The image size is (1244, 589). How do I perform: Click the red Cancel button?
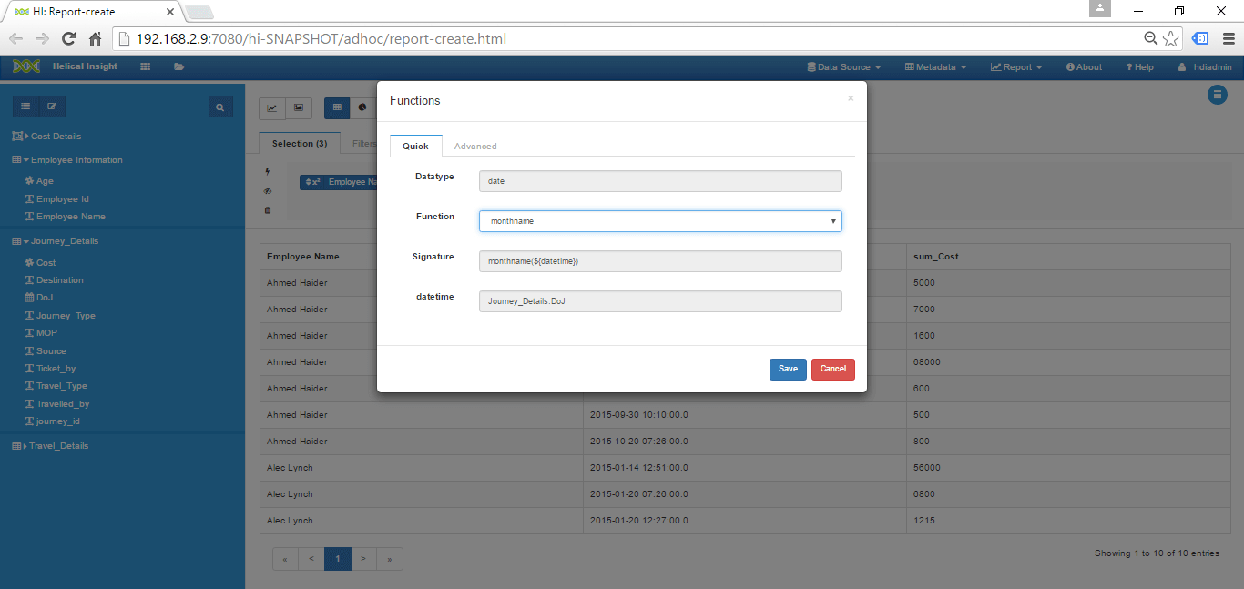point(833,369)
